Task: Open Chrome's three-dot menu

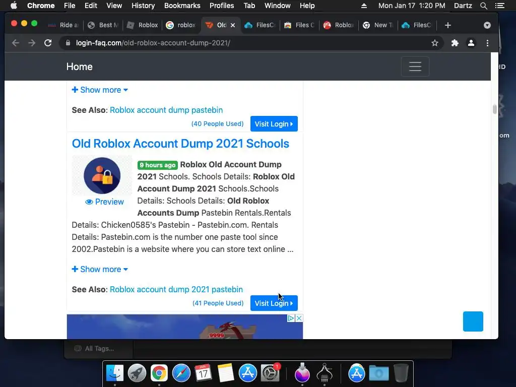Action: point(488,43)
